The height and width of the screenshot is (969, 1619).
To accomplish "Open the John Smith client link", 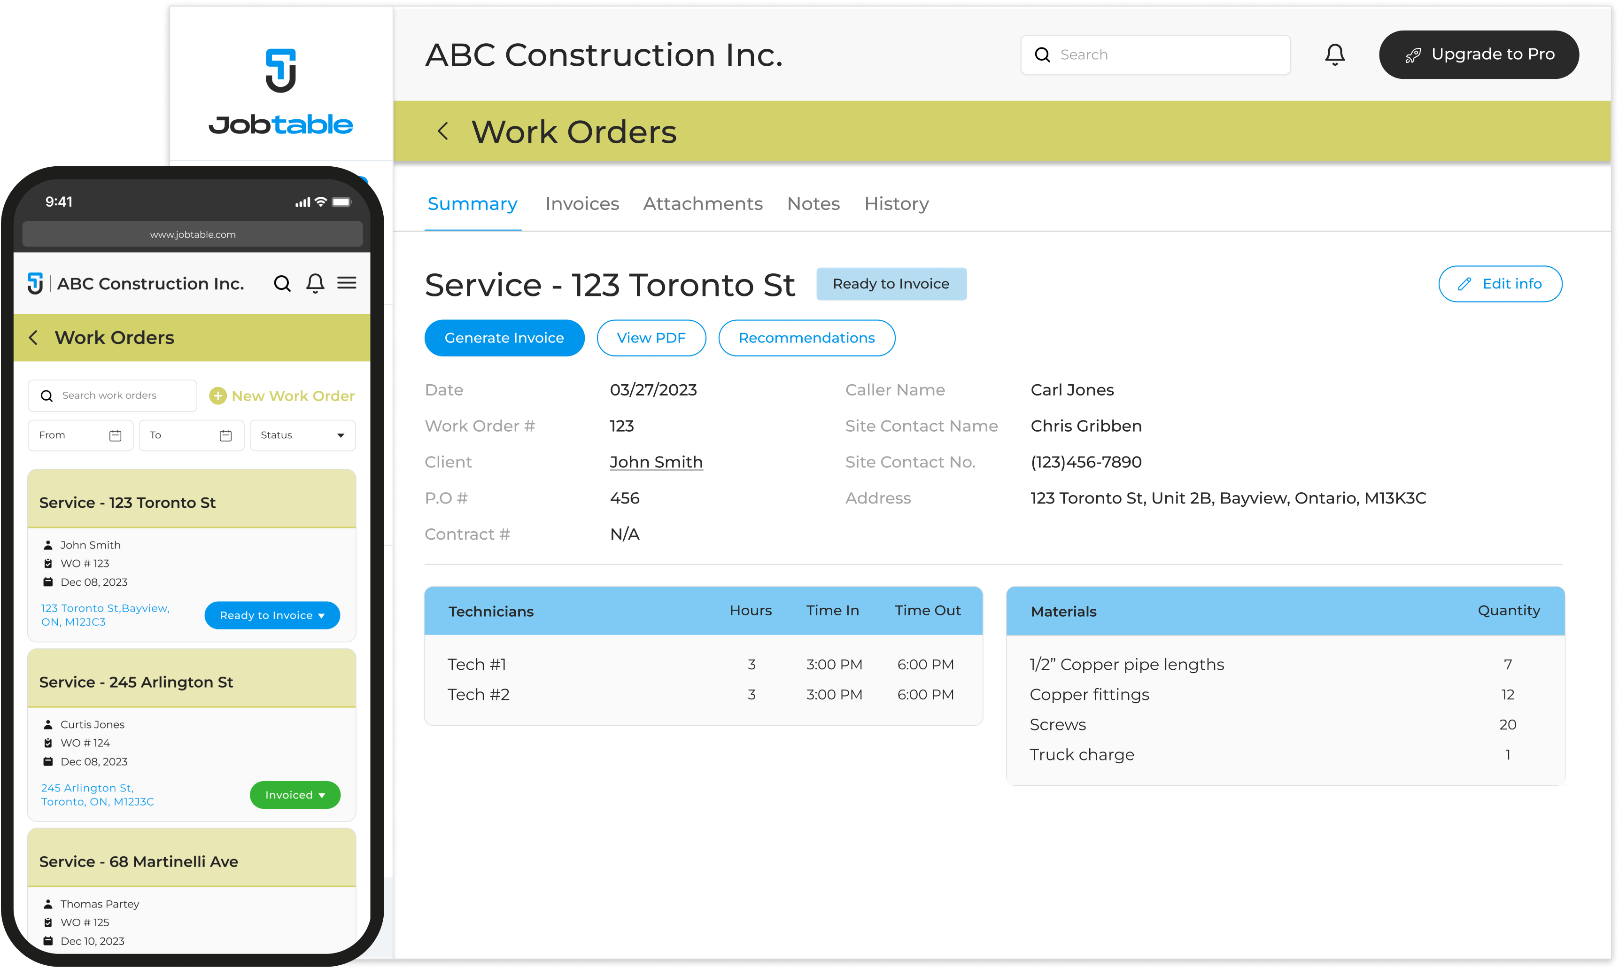I will click(x=656, y=462).
